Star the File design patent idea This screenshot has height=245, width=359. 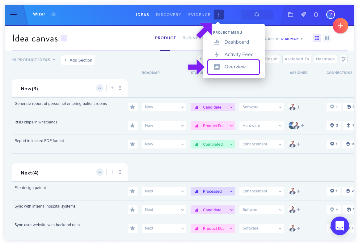pyautogui.click(x=132, y=191)
